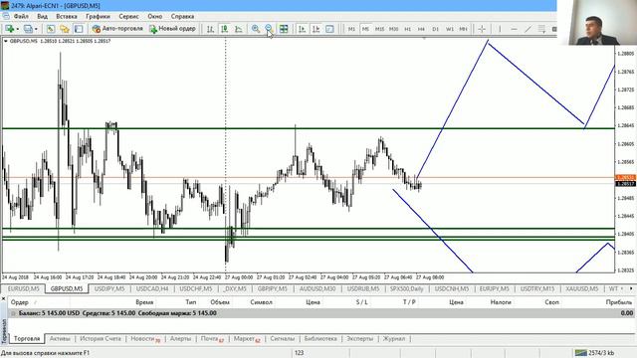This screenshot has width=637, height=358.
Task: Click connection status 2574/3 kb indicator
Action: pos(595,353)
